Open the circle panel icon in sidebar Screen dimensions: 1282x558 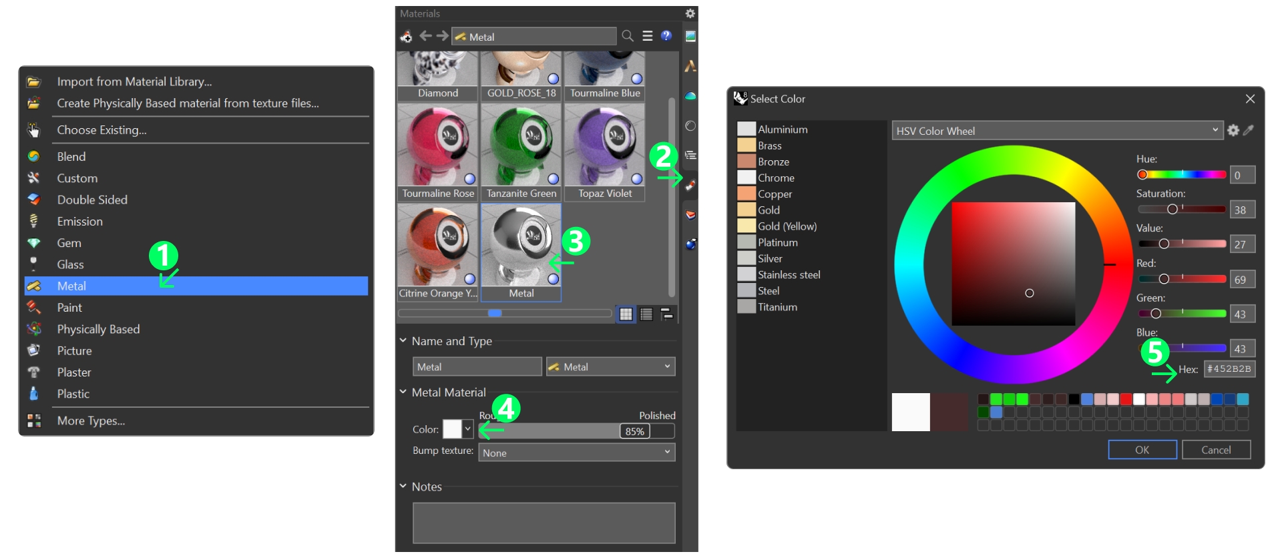690,125
